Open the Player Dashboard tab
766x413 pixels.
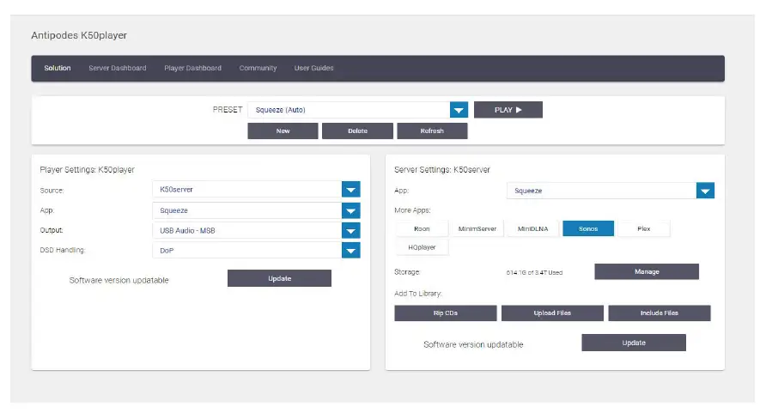(x=192, y=68)
